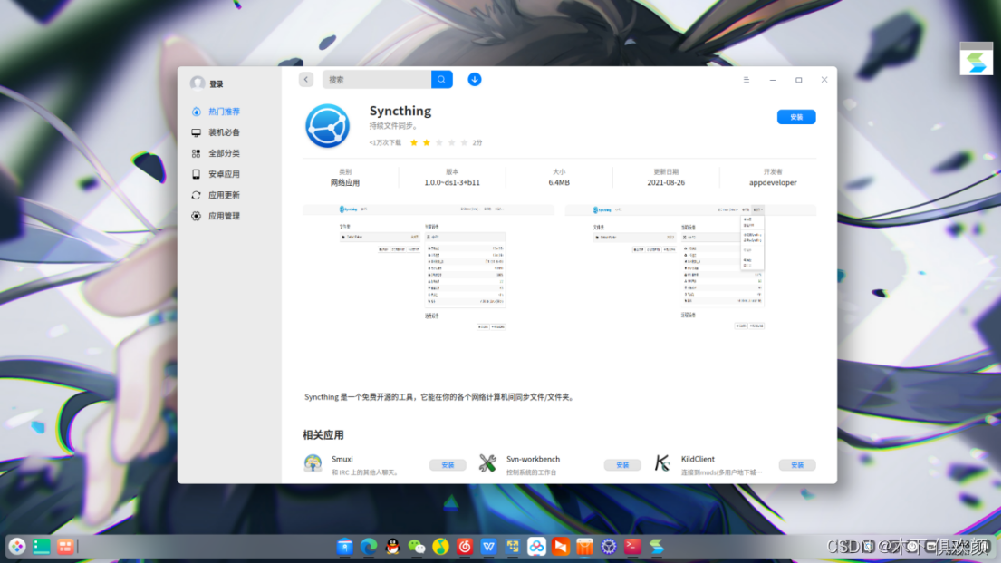
Task: Click the Syncthing app logo
Action: coord(327,126)
